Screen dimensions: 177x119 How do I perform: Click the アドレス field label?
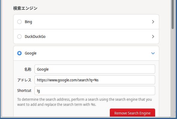tap(24, 80)
